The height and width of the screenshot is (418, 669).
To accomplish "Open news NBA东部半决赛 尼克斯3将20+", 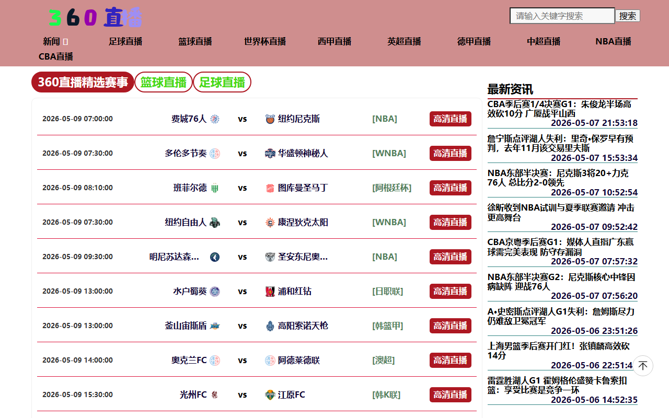I will click(558, 178).
